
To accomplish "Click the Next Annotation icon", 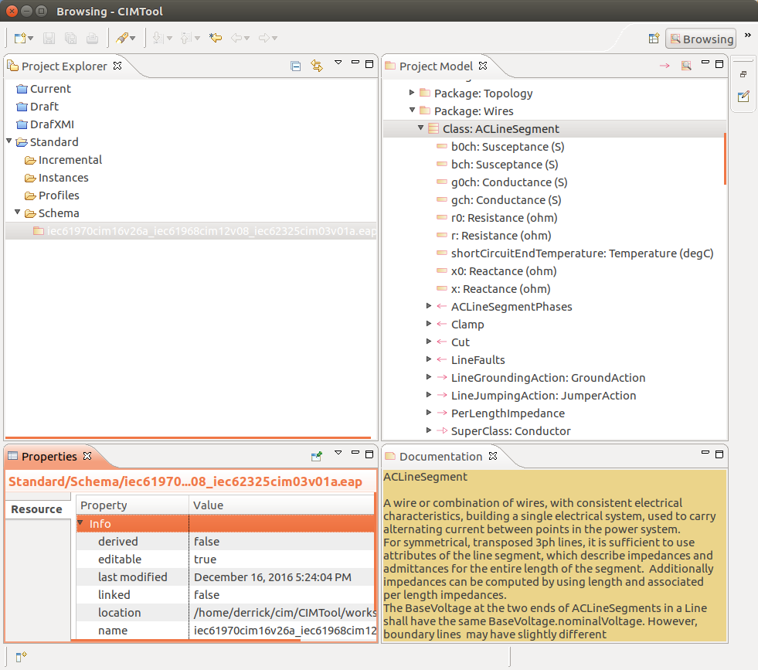I will coord(158,38).
